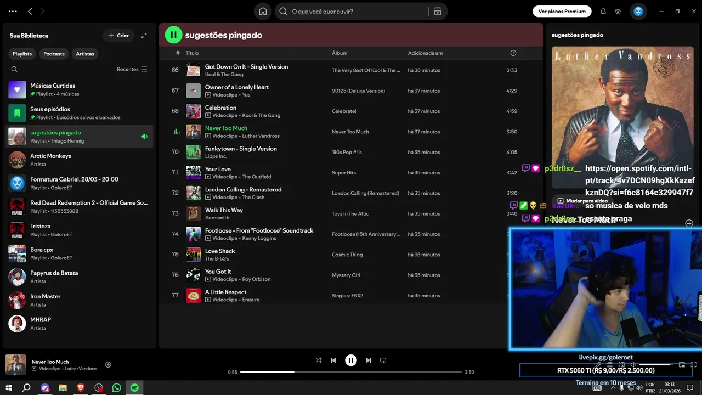Open WhatsApp from the taskbar
The height and width of the screenshot is (395, 702).
point(116,388)
